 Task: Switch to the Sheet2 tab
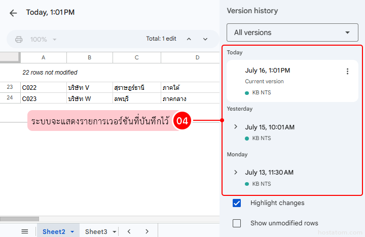pos(54,231)
